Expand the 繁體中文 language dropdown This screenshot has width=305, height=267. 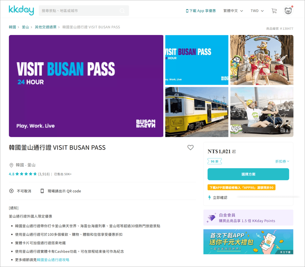tap(233, 11)
